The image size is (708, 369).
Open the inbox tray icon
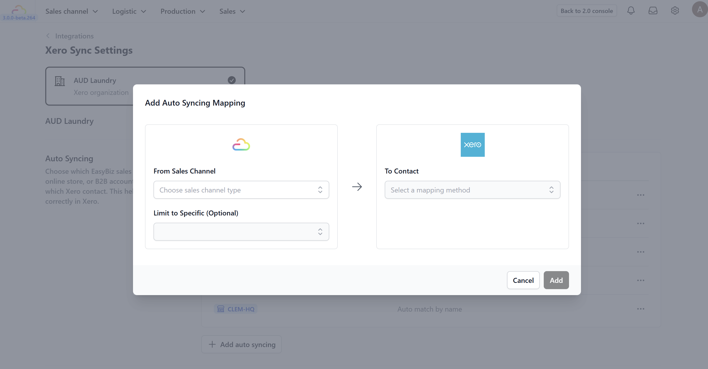coord(653,11)
